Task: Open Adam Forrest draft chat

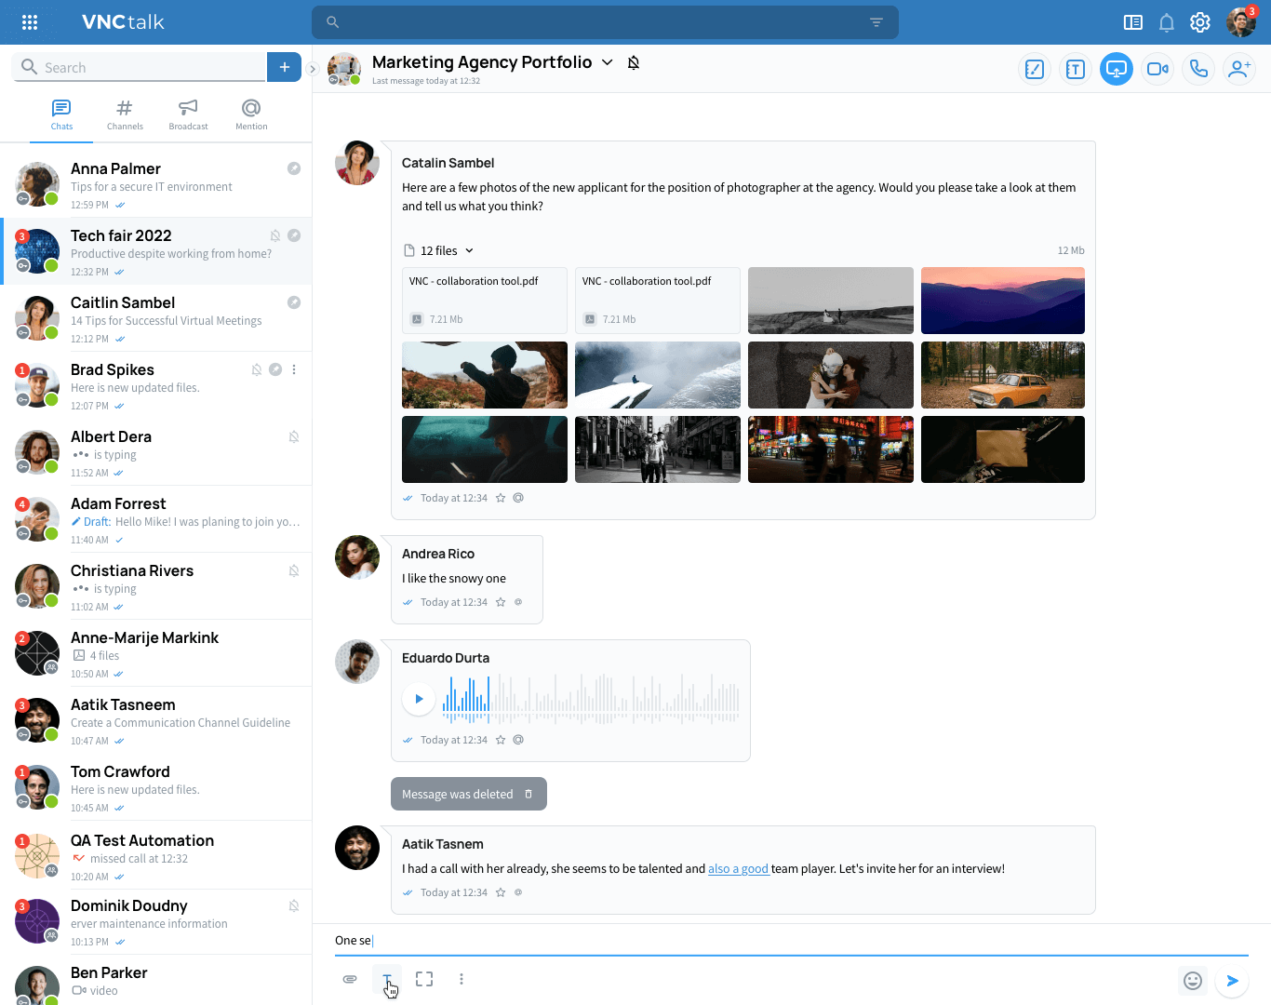Action: 156,519
